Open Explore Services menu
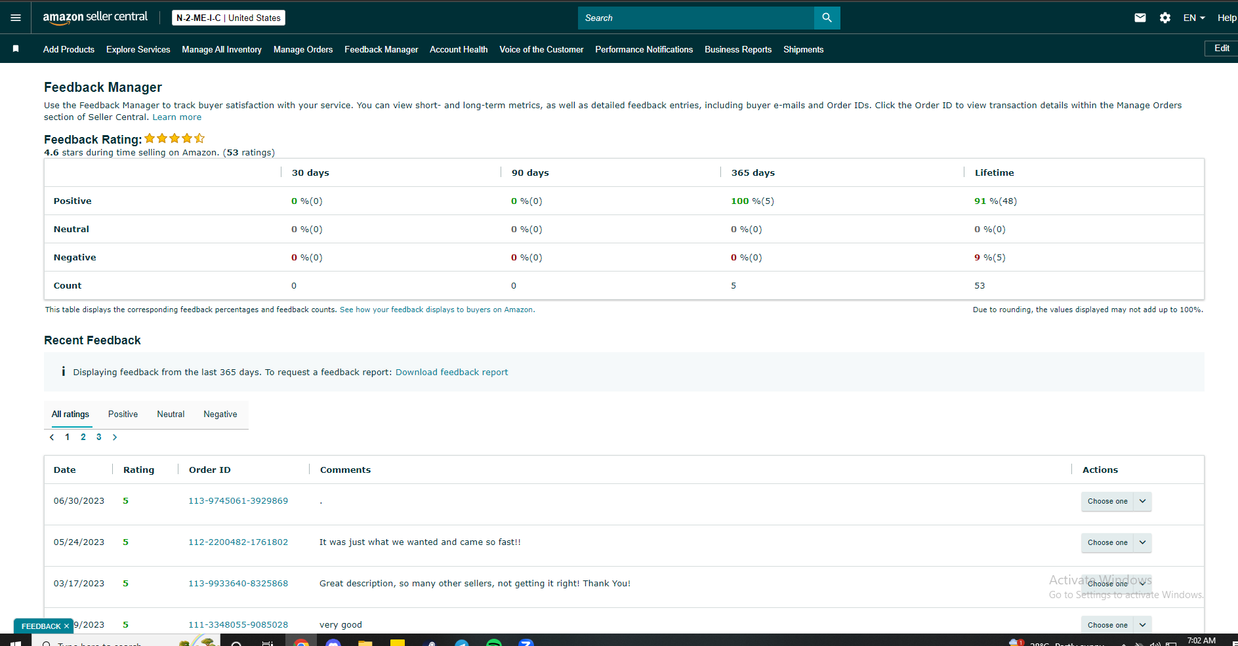This screenshot has width=1238, height=646. point(138,49)
